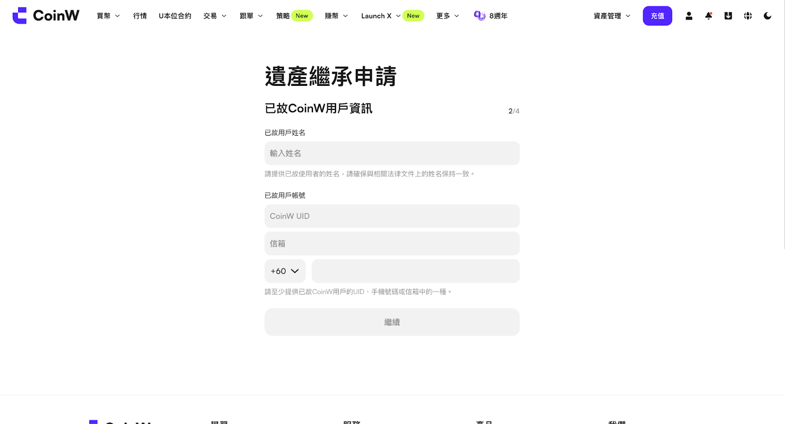Click the app download icon
This screenshot has width=785, height=424.
[x=728, y=16]
